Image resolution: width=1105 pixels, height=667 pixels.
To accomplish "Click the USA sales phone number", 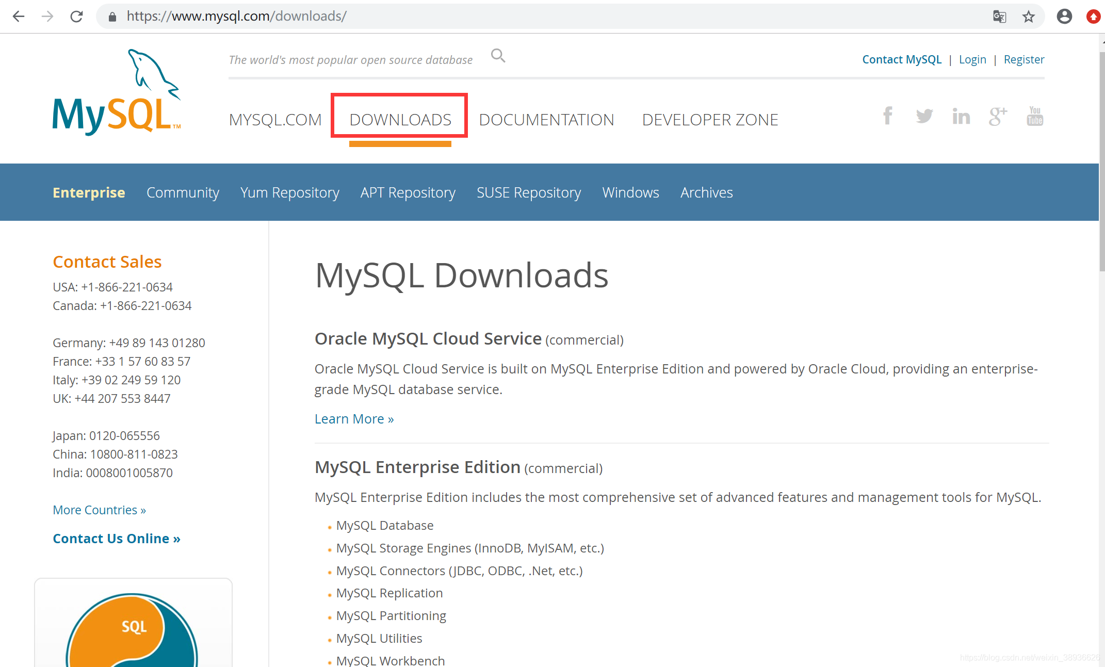I will [127, 287].
